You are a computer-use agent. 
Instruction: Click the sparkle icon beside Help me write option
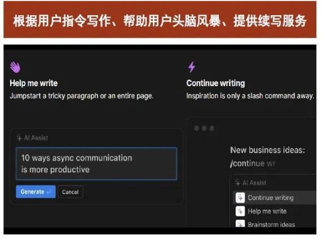click(240, 211)
